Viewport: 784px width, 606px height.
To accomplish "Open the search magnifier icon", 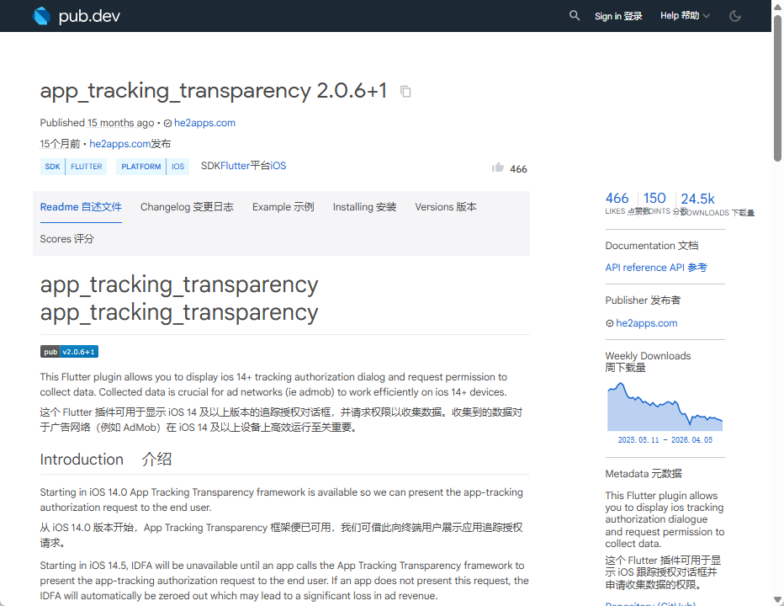I will coord(575,15).
